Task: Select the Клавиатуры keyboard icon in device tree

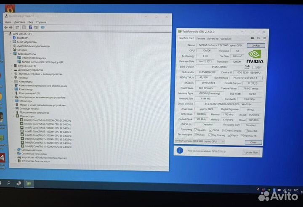Action: coord(16,81)
